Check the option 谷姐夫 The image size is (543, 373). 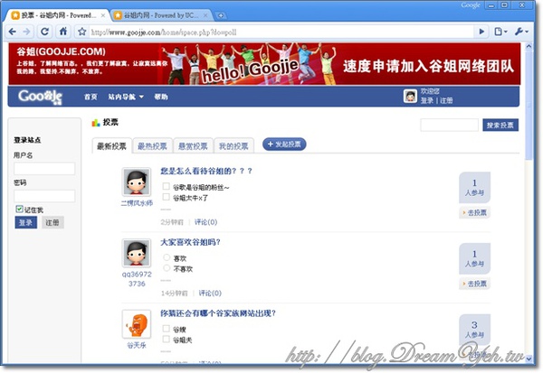click(x=167, y=339)
